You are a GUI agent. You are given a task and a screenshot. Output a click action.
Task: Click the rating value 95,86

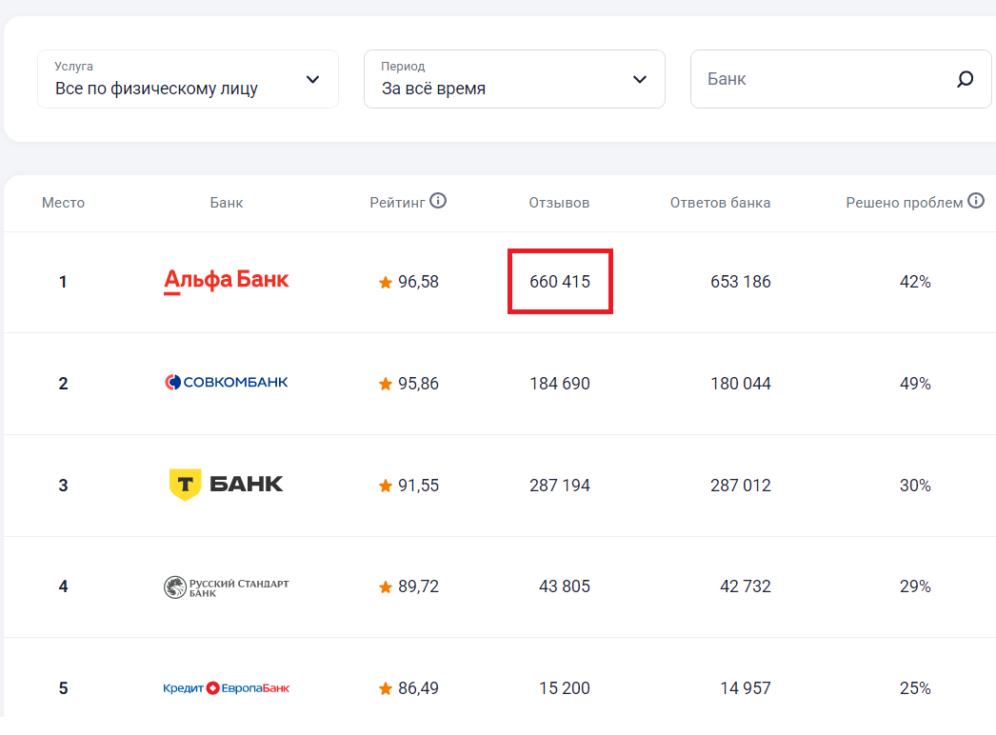419,383
